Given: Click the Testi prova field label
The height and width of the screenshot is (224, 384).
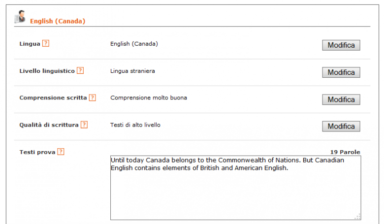Looking at the screenshot, I should (37, 152).
